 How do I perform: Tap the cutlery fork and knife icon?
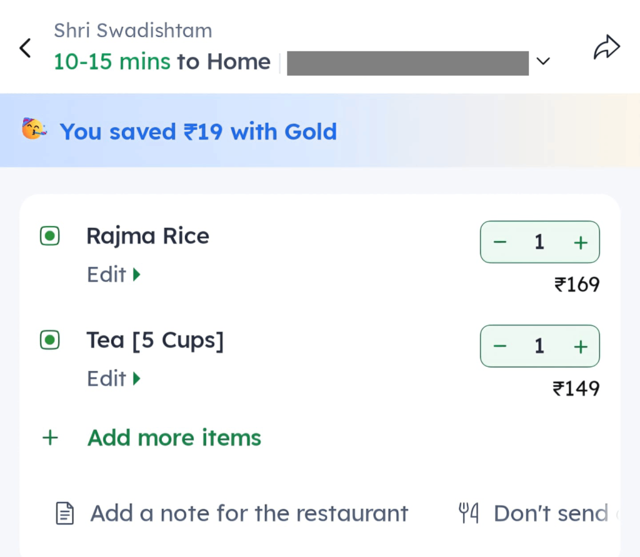pos(469,514)
